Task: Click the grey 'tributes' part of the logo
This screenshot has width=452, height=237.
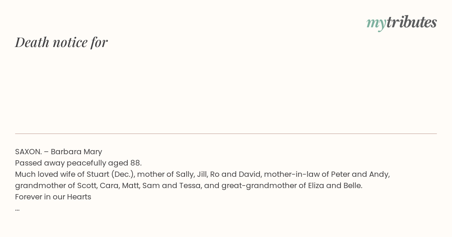Action: point(412,22)
